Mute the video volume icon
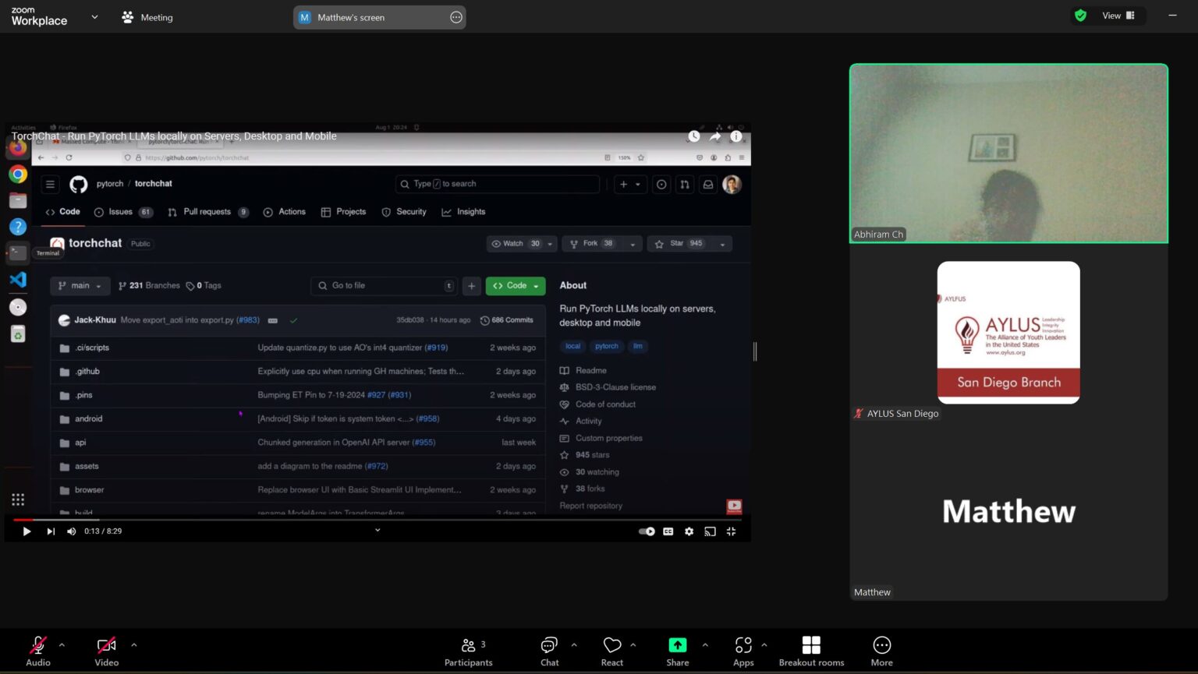This screenshot has width=1198, height=674. (71, 531)
